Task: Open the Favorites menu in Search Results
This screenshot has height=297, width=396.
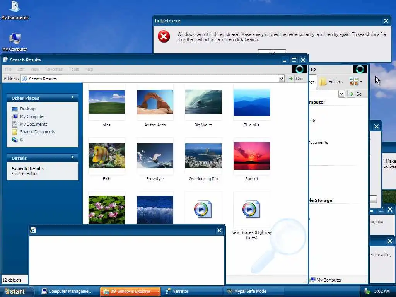Action: [x=54, y=69]
